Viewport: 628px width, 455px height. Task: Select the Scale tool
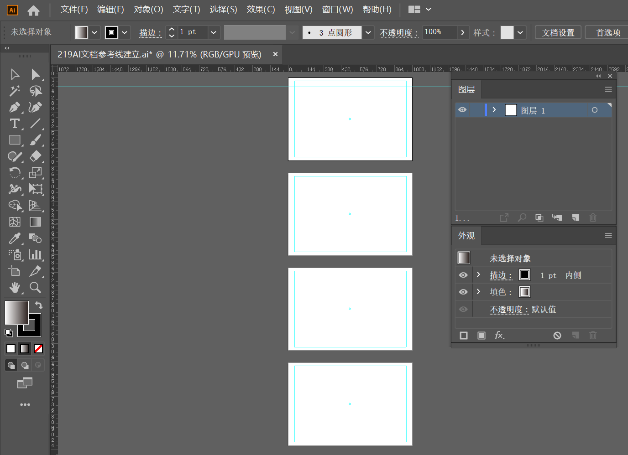pyautogui.click(x=35, y=173)
